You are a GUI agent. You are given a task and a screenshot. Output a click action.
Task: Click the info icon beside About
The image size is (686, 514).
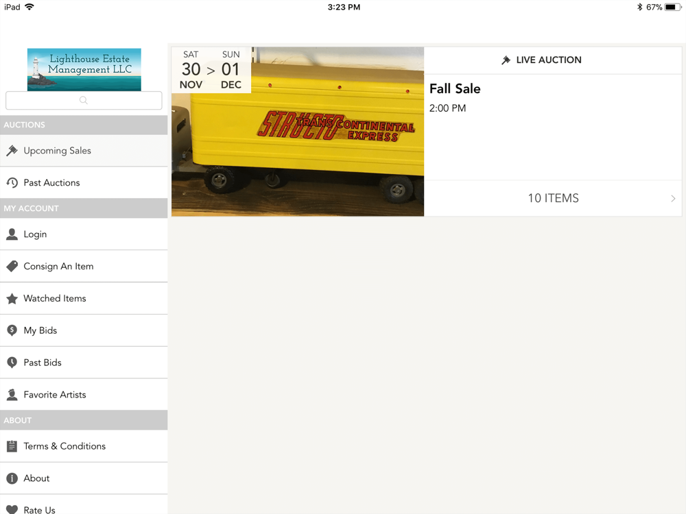(12, 478)
